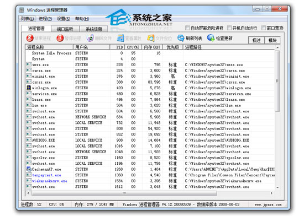The image size is (304, 216).
Task: Click the icon of svchost.exe PID 1612
Action: tap(29, 186)
